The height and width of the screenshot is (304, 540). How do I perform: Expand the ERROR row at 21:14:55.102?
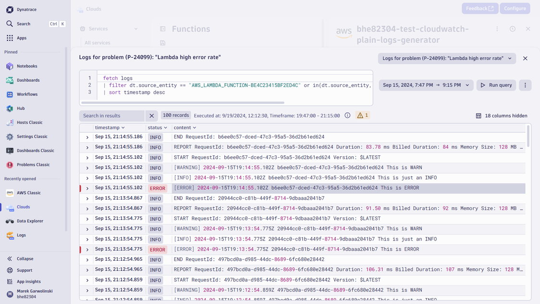[x=87, y=189]
